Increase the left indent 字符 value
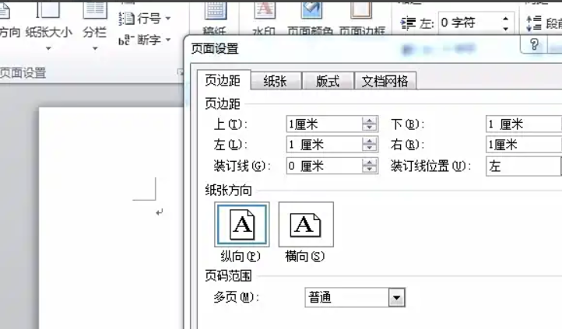 point(505,18)
